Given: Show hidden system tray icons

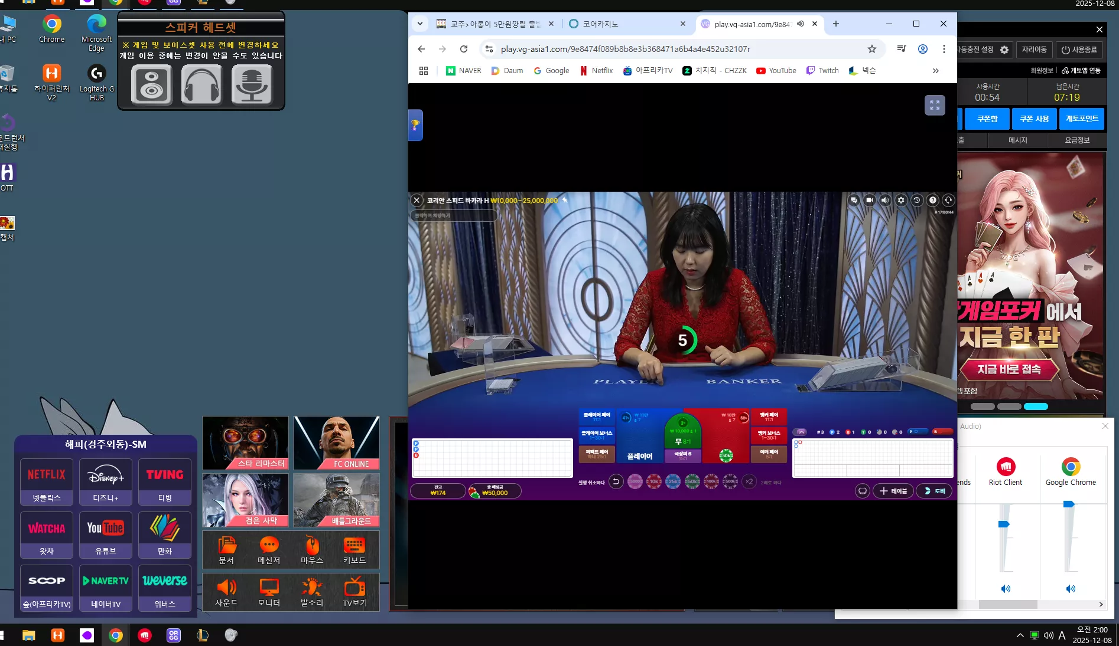Looking at the screenshot, I should 1020,635.
